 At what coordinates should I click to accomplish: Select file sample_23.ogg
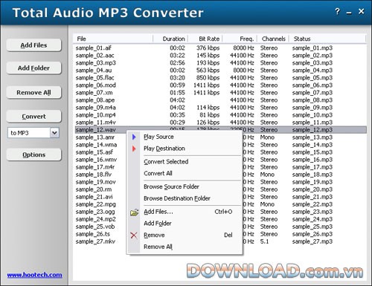pyautogui.click(x=95, y=212)
